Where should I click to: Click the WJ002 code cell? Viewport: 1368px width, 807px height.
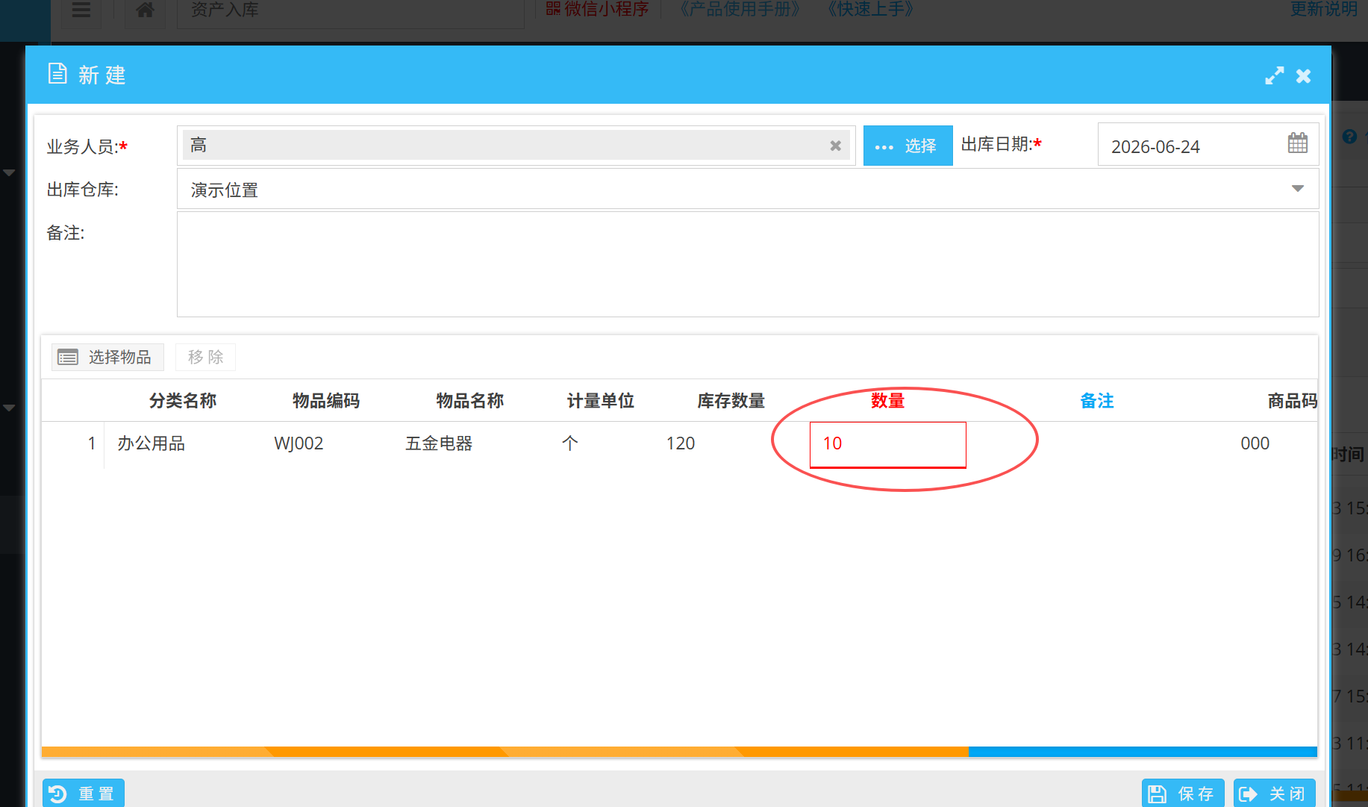299,443
